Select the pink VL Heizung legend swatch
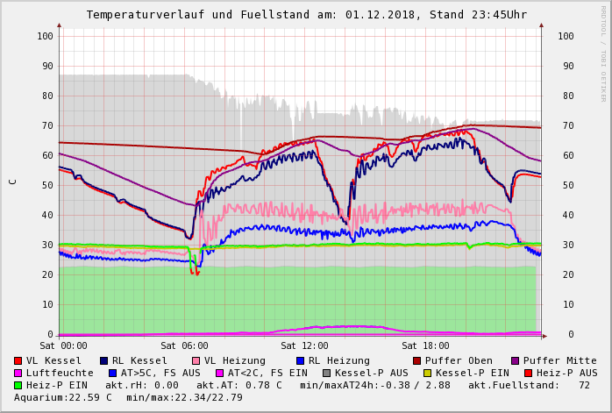The image size is (612, 413). pos(196,360)
